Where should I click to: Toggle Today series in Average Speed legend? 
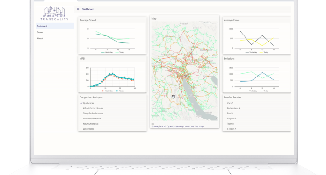[120, 52]
